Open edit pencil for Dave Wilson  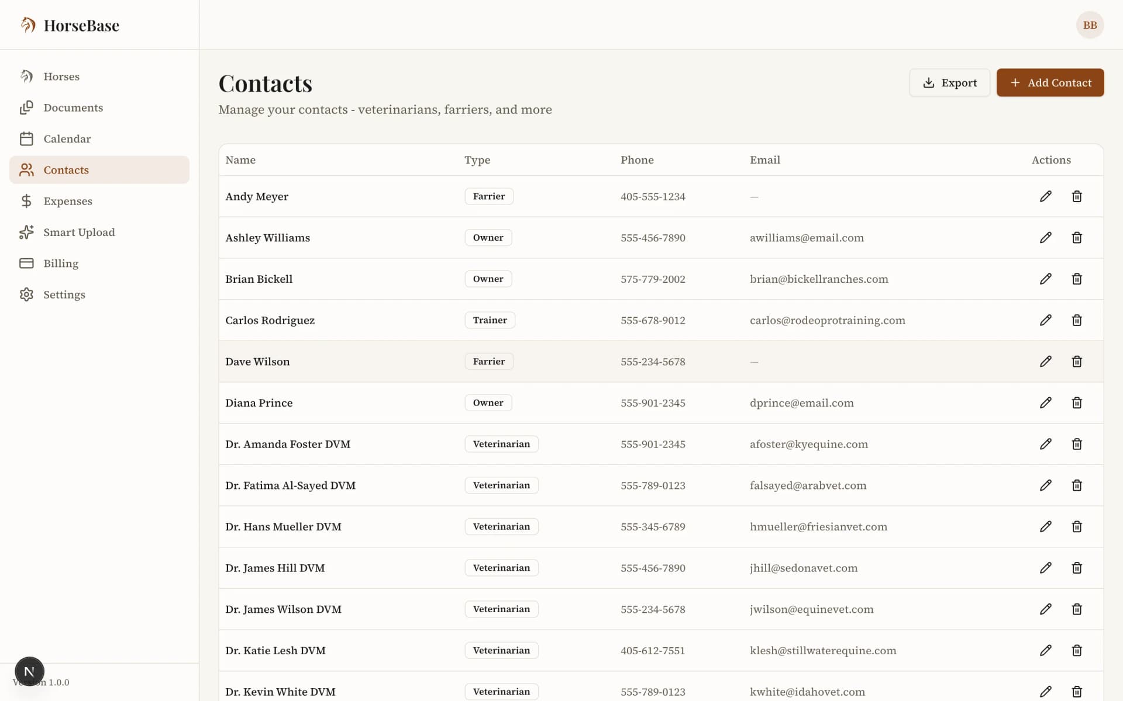coord(1045,362)
